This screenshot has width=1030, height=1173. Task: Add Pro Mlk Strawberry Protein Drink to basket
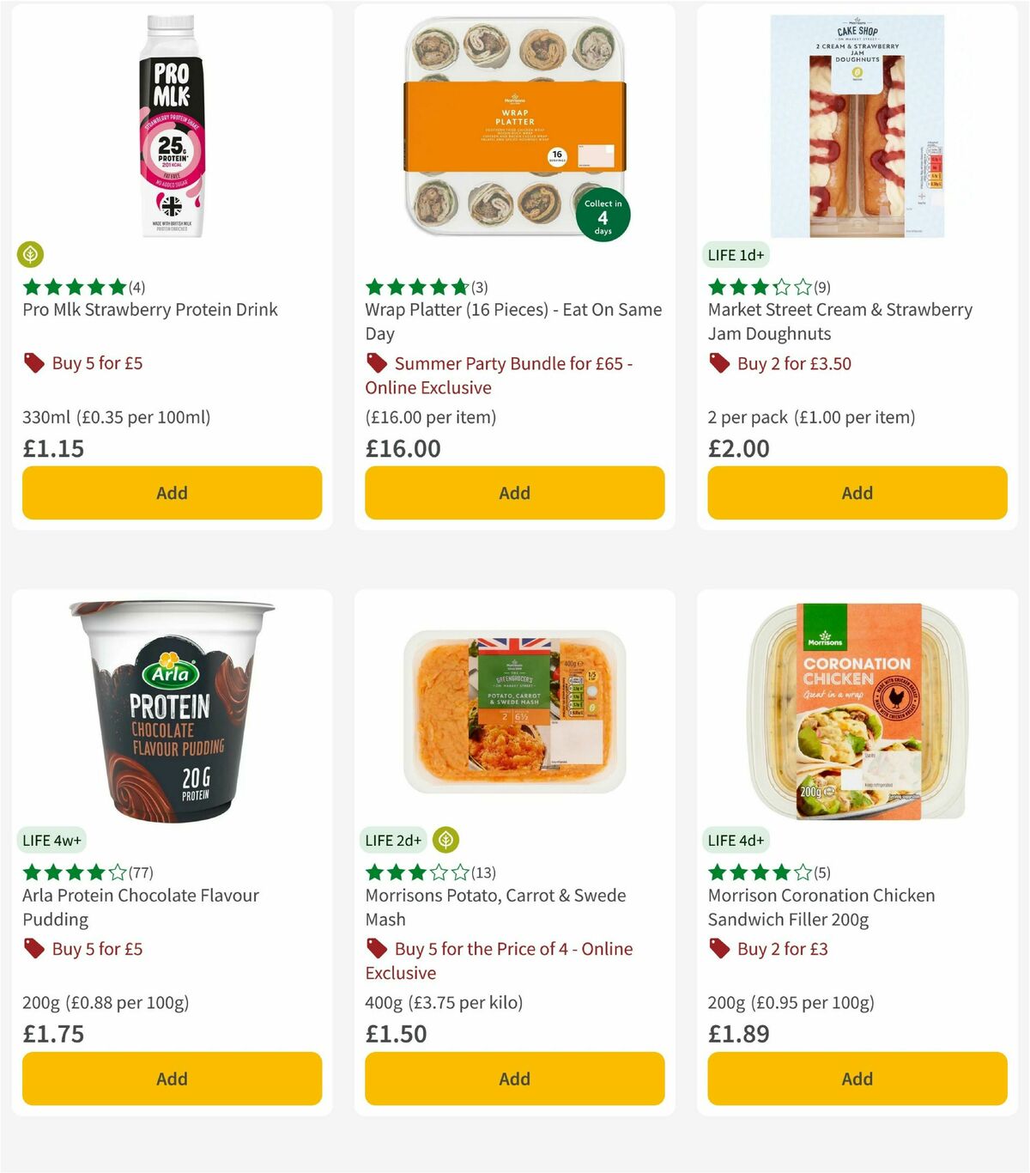[x=172, y=492]
